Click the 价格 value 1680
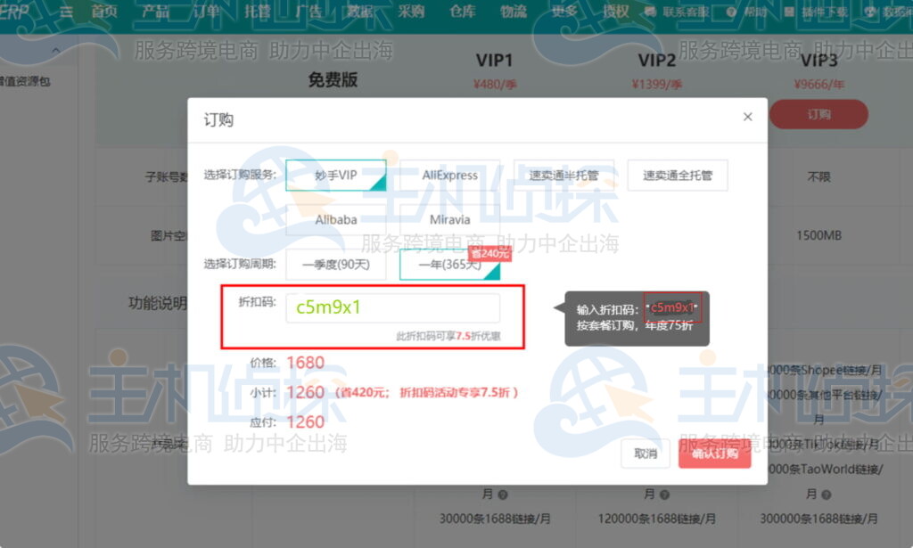The image size is (913, 548). pos(306,363)
